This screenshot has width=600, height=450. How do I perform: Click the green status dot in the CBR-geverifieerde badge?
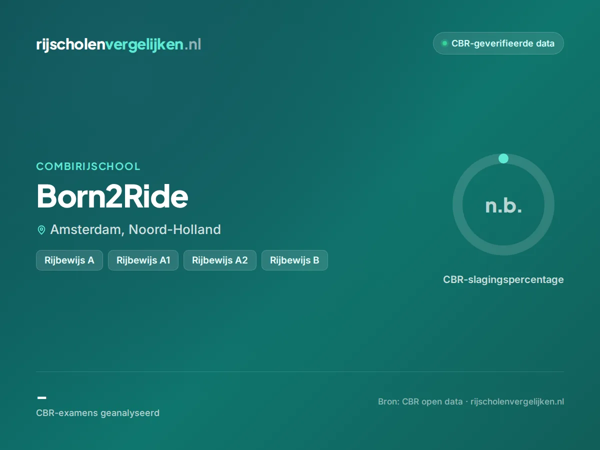click(444, 43)
